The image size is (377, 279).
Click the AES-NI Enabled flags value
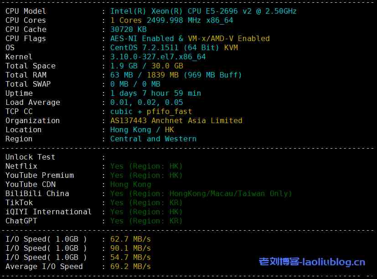[190, 39]
